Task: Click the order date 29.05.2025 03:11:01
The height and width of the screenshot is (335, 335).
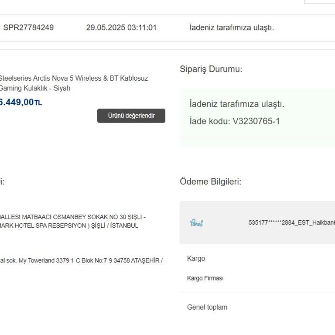Action: 121,27
